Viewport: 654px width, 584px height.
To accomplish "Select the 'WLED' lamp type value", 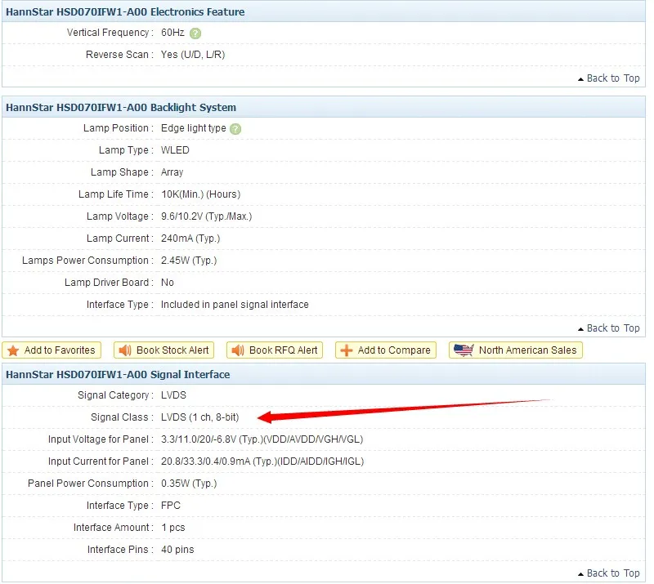I will 175,150.
